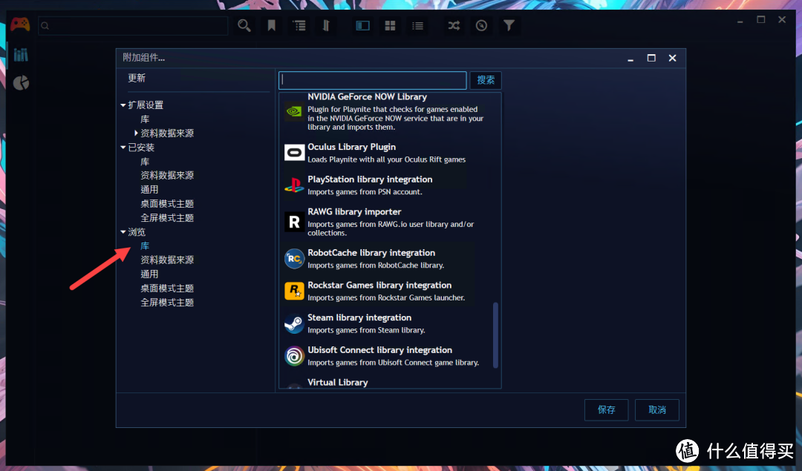
Task: Click the Ubisoft Connect library icon
Action: click(x=294, y=355)
